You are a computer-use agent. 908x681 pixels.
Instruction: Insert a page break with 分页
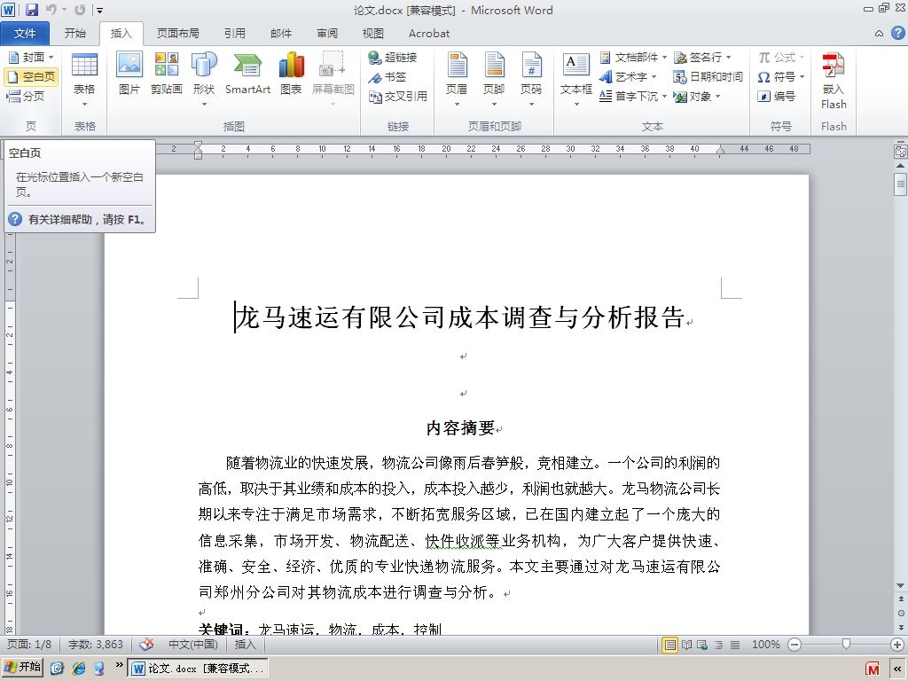tap(26, 96)
